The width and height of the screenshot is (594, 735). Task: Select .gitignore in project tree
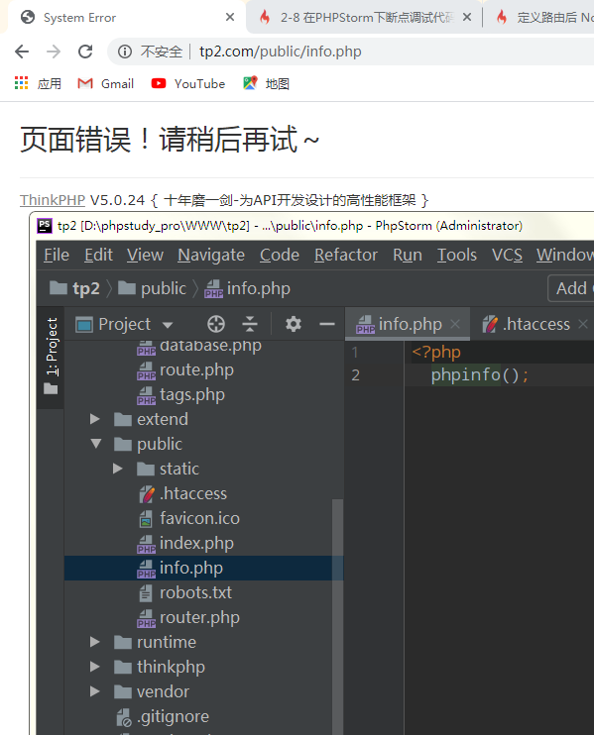tap(163, 717)
